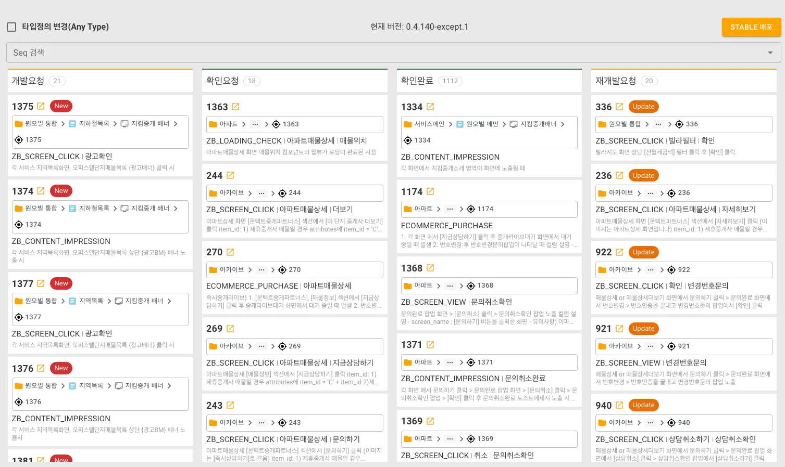Select 서비스메인 breadcrumb in card 1334

coord(429,124)
